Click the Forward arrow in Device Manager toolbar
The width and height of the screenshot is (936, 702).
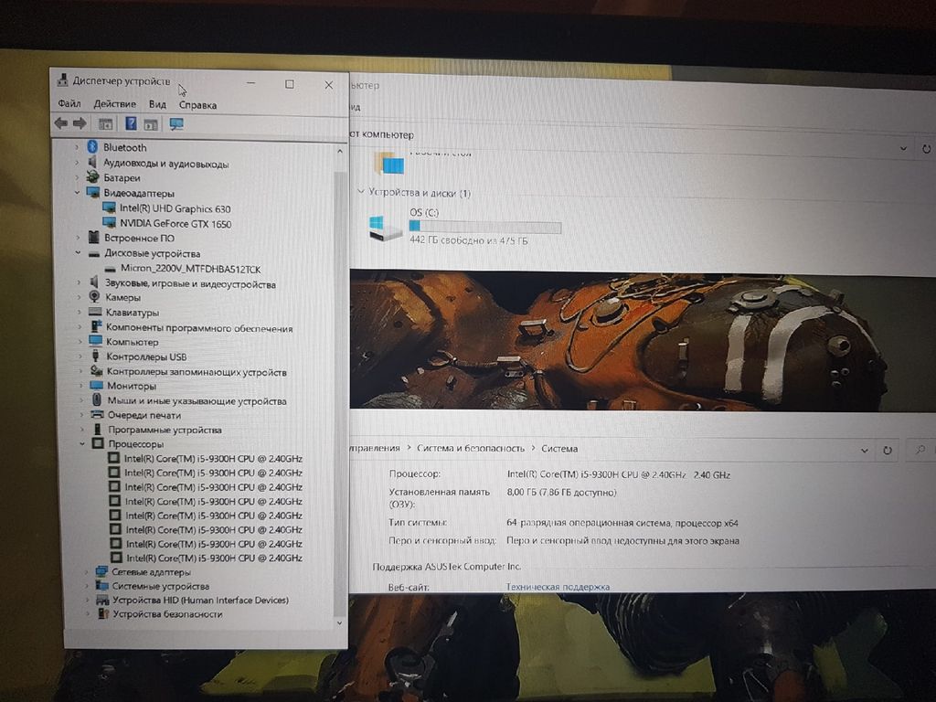coord(80,123)
